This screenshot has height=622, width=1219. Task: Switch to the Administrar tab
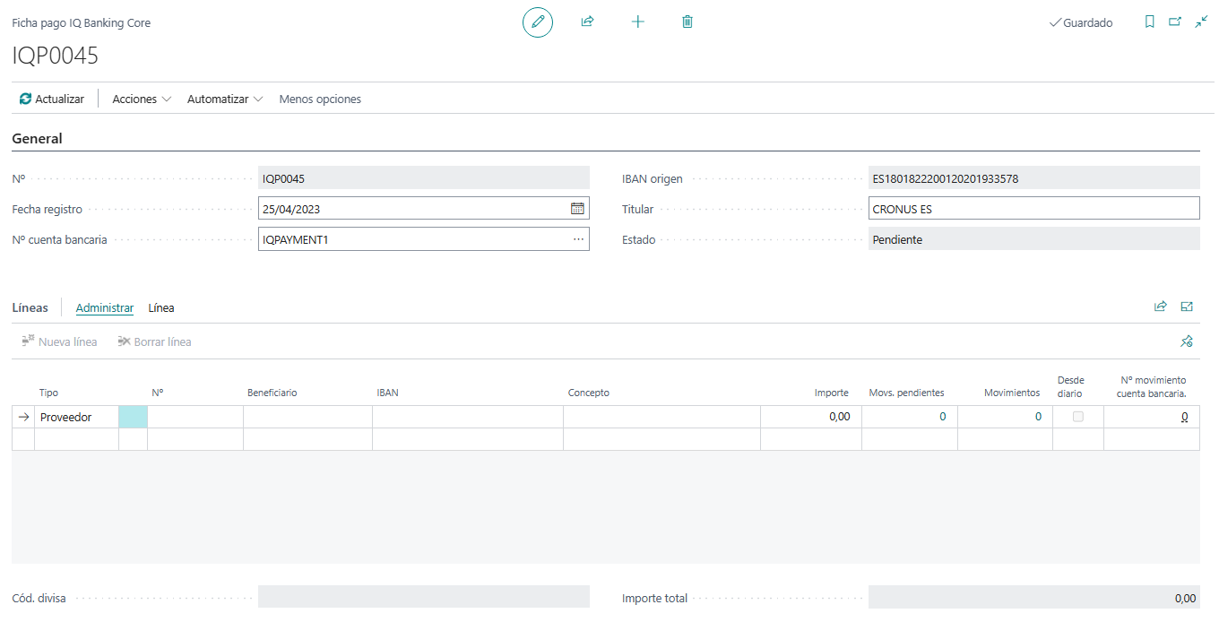pyautogui.click(x=105, y=307)
